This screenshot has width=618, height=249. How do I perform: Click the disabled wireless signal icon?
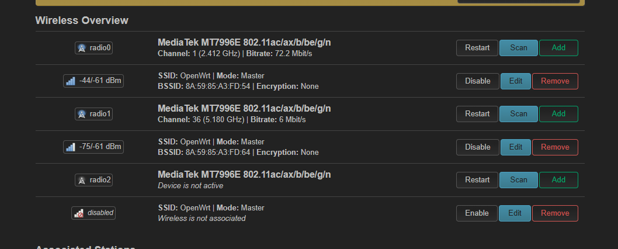(79, 213)
